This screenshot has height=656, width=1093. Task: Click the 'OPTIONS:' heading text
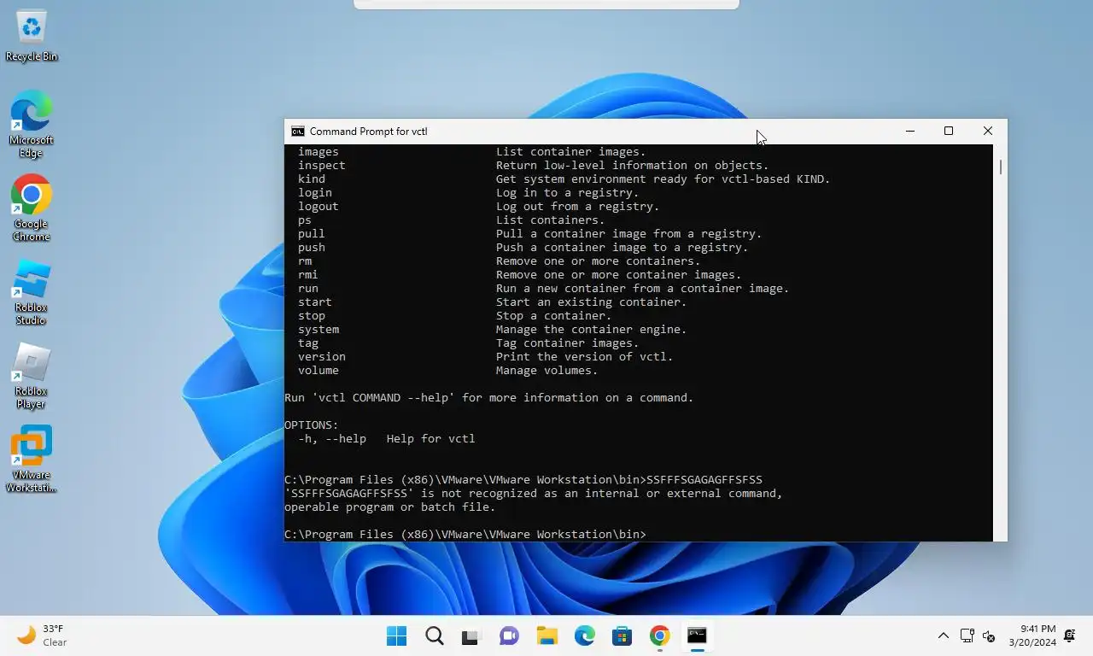(x=312, y=425)
